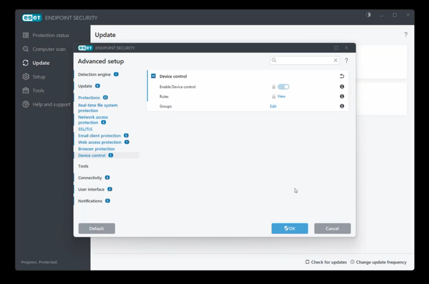429x284 pixels.
Task: Click the Cancel button
Action: point(332,228)
